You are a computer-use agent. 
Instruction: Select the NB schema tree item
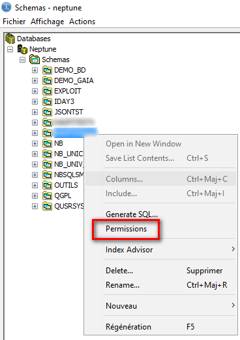[x=59, y=143]
